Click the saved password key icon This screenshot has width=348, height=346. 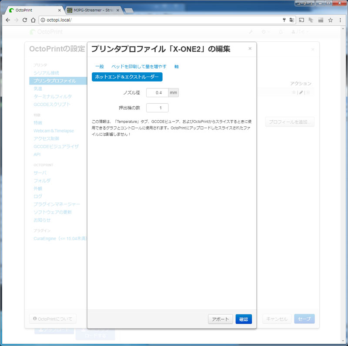(x=284, y=20)
